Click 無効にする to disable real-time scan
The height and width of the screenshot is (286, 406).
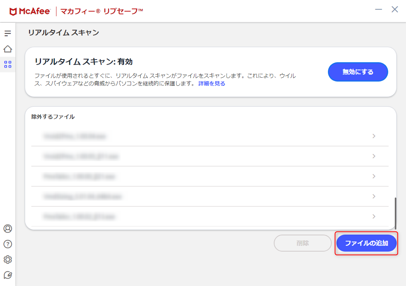tap(358, 72)
